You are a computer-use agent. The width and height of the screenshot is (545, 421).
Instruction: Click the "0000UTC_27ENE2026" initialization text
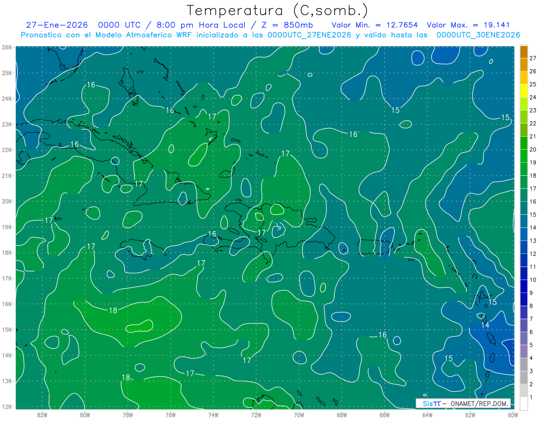tap(309, 35)
